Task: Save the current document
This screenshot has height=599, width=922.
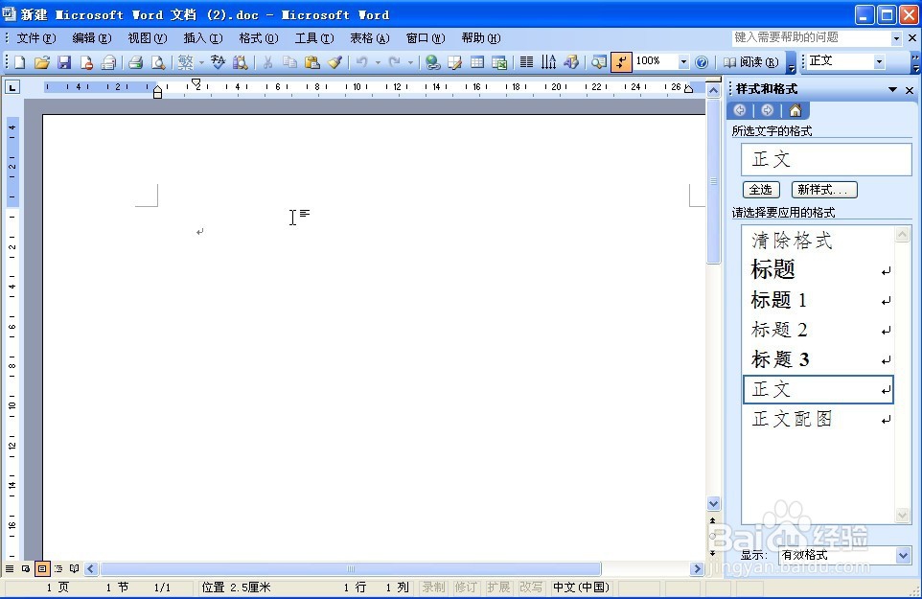Action: (x=63, y=61)
